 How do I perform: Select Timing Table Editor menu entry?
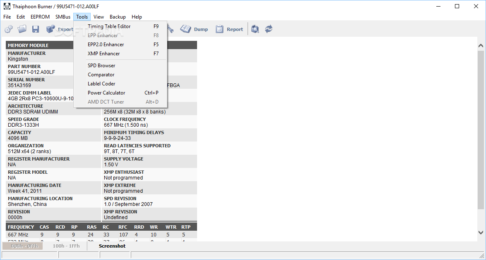tap(120, 26)
